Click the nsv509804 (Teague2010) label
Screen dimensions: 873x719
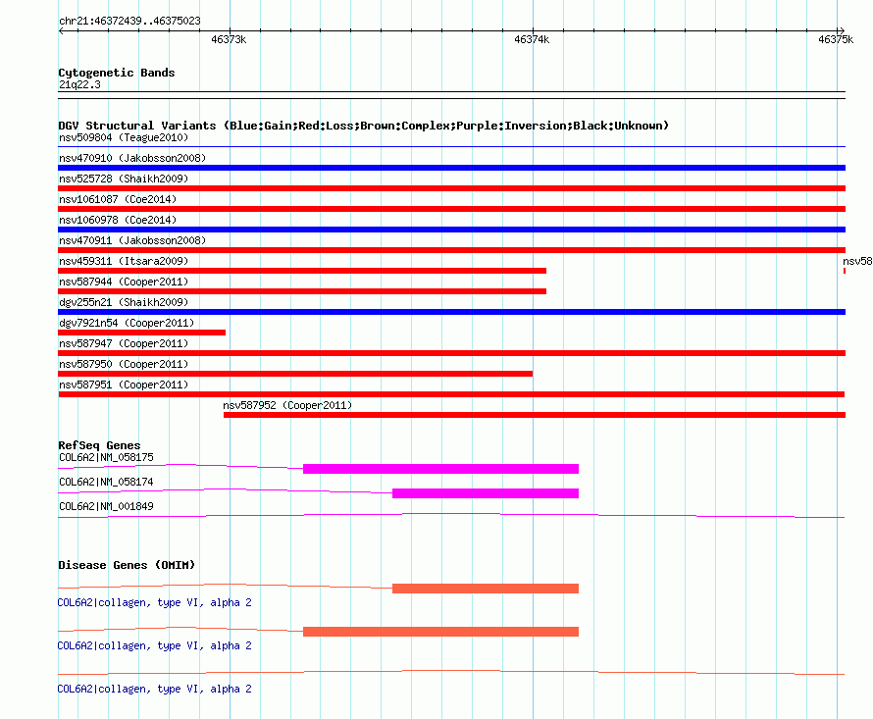click(x=124, y=137)
